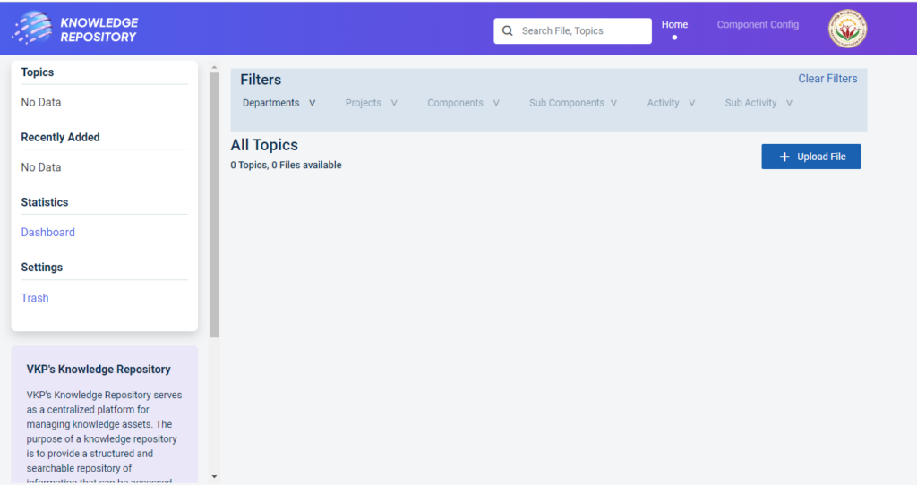This screenshot has height=485, width=917.
Task: Open the user profile avatar emblem
Action: pyautogui.click(x=847, y=29)
